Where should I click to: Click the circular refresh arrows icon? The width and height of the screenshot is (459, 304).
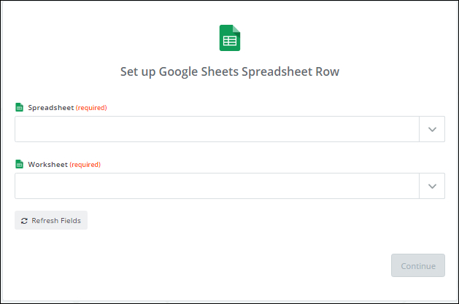24,220
